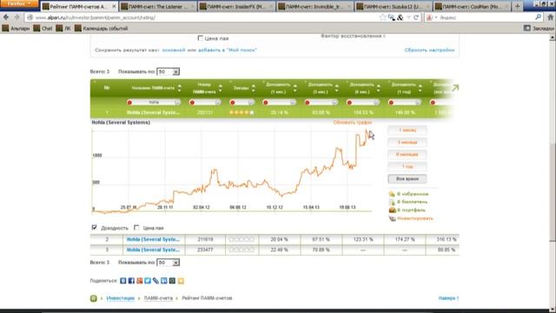Click the search magnifier in Yandex box
Screen dimensions: 556x313
click(538, 17)
